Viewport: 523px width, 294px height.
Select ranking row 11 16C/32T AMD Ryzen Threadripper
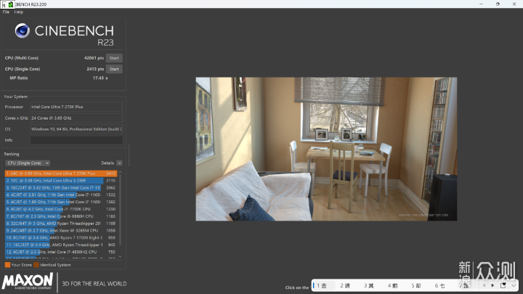[x=61, y=245]
